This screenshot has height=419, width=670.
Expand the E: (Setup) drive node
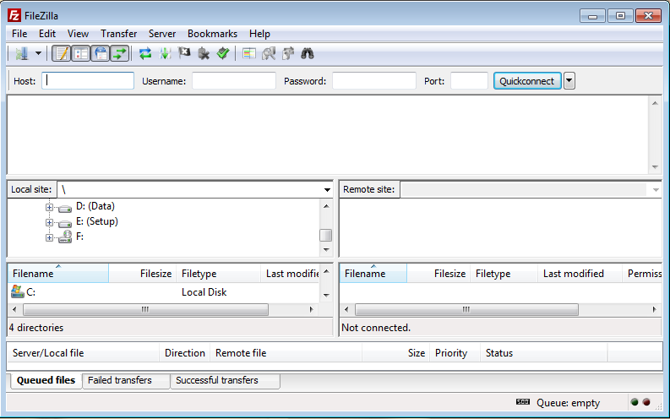pyautogui.click(x=49, y=222)
